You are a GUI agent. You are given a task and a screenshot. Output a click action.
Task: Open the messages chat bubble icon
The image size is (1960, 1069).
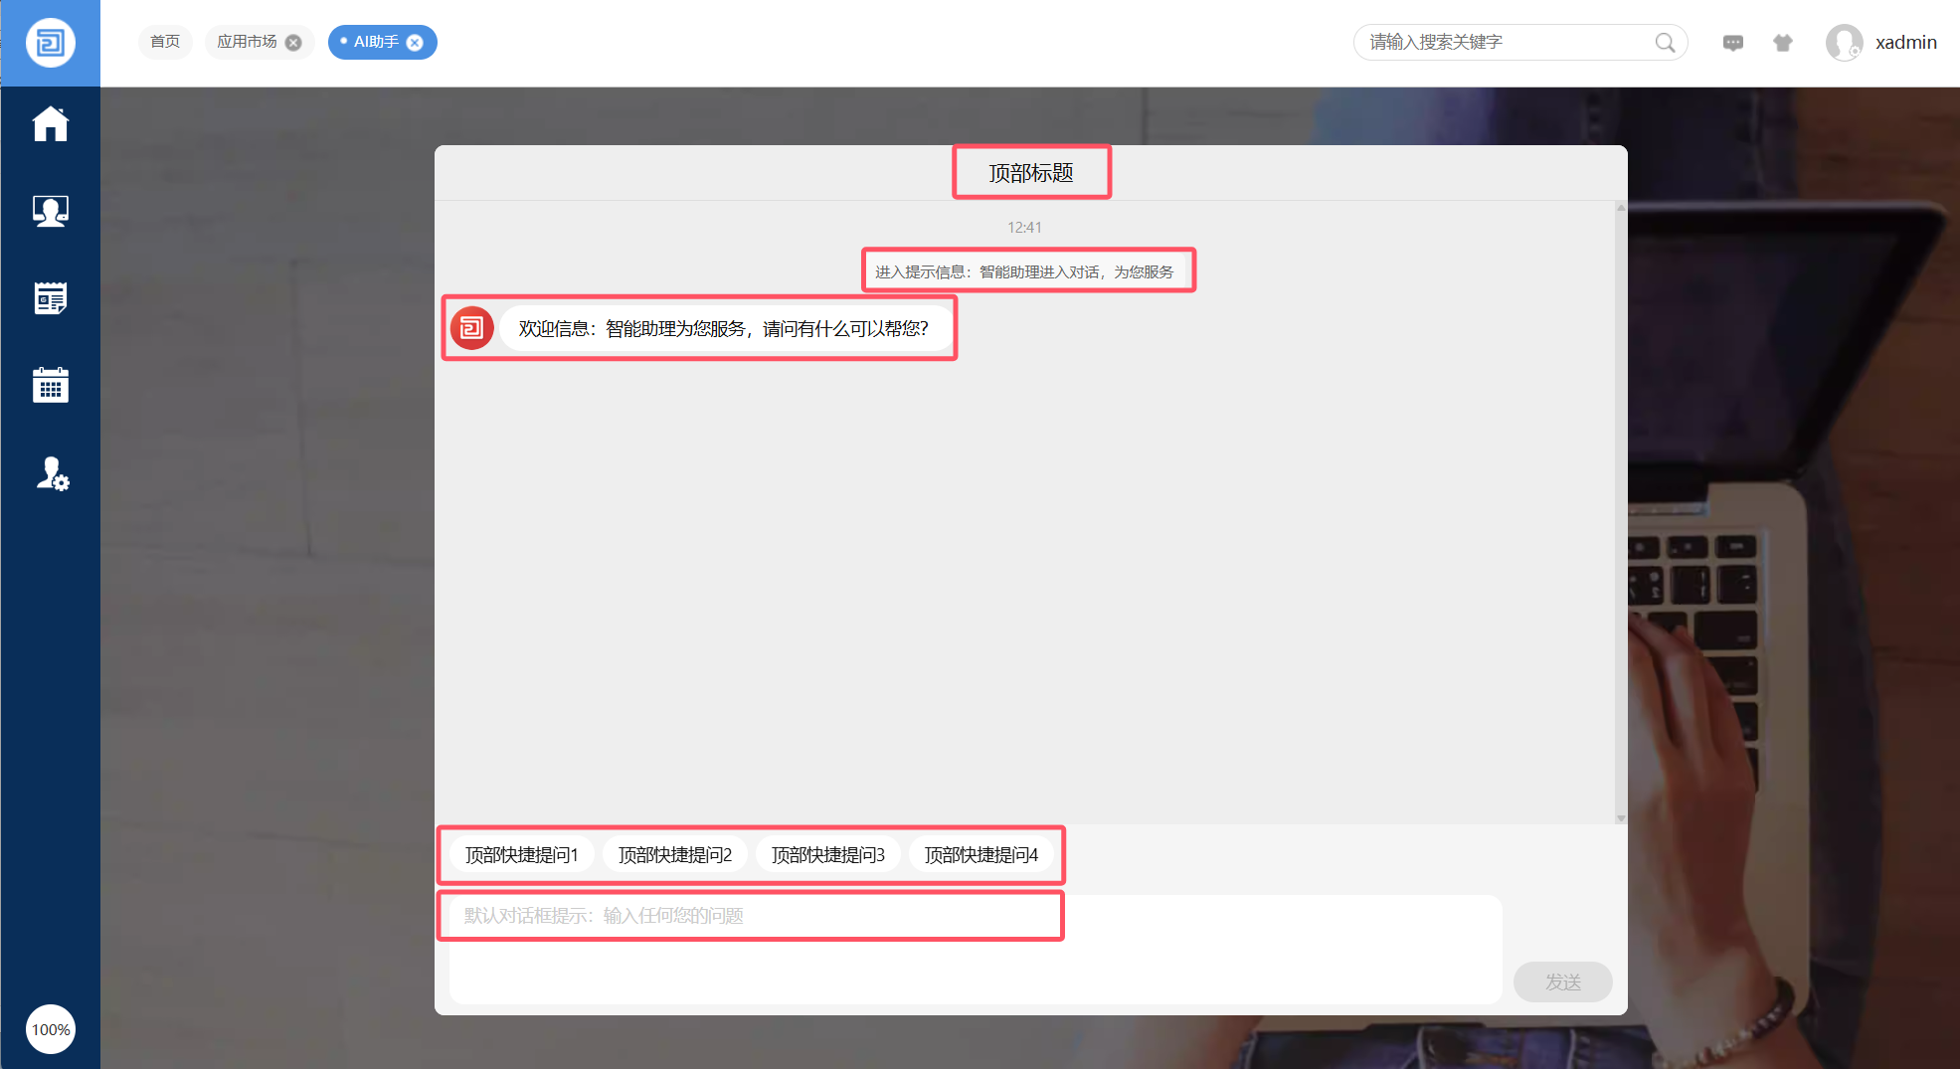[1732, 43]
